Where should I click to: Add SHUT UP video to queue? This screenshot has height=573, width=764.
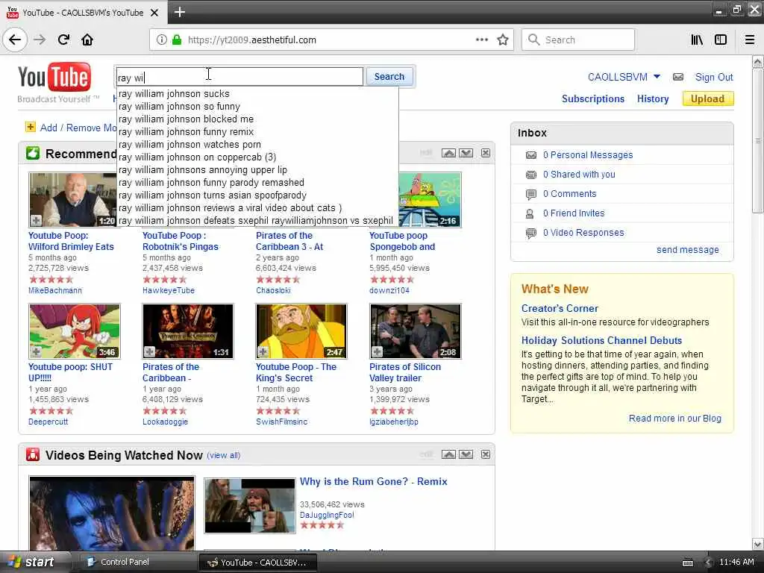(x=36, y=351)
